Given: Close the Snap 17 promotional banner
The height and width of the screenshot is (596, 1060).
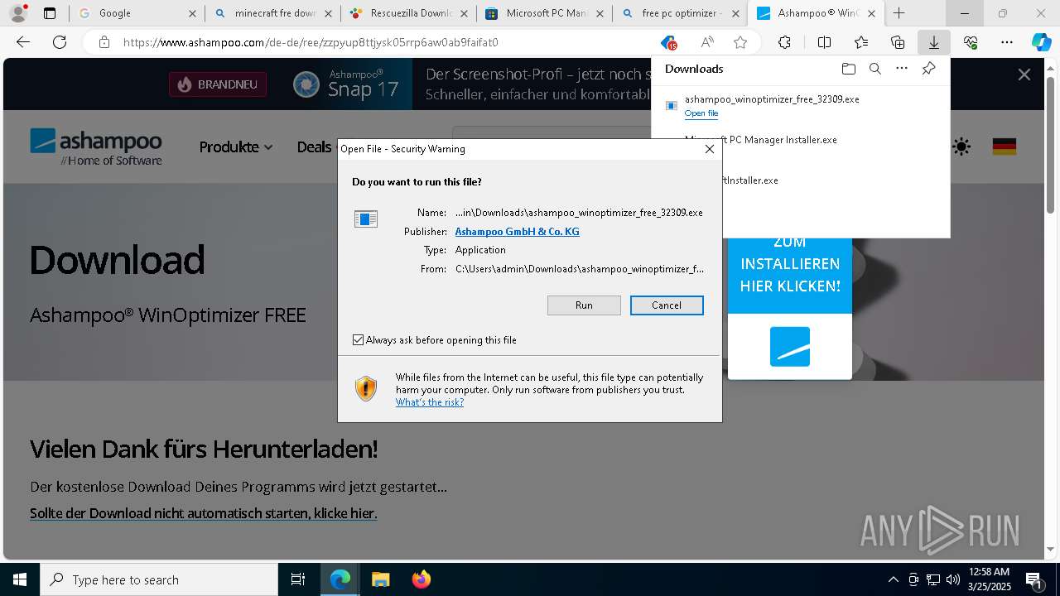Looking at the screenshot, I should (x=1024, y=74).
